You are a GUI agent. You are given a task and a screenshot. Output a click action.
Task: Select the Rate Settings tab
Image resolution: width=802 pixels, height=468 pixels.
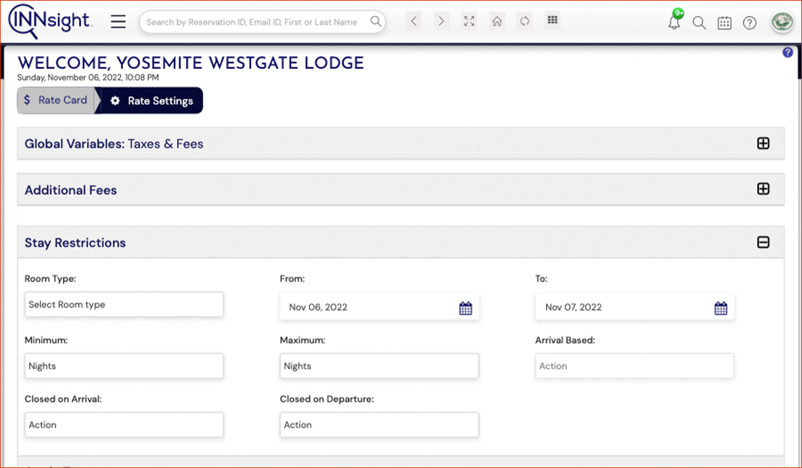[152, 101]
